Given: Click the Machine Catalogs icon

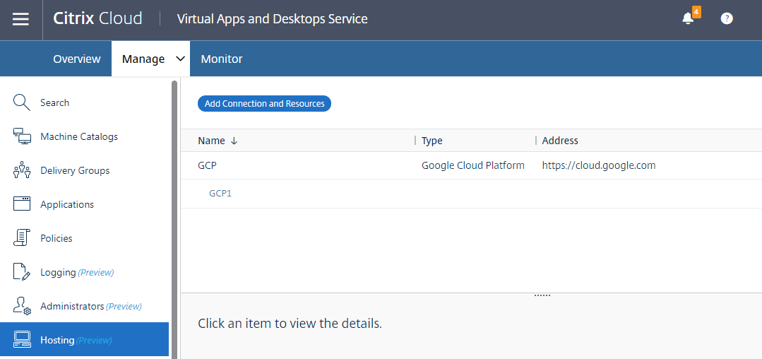Looking at the screenshot, I should point(22,136).
